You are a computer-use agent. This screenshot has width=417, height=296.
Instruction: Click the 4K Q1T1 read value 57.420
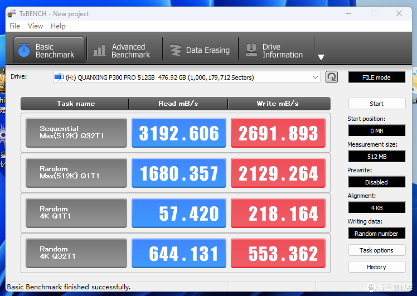[179, 213]
